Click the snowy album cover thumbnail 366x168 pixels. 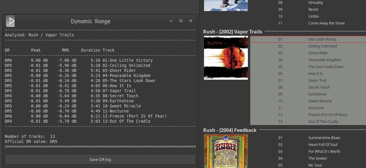[x=226, y=5]
